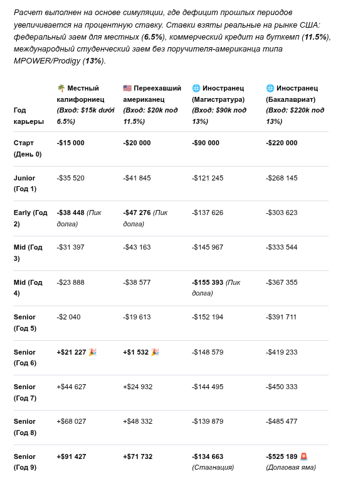The image size is (343, 481).
Task: Click the Год карьеры column header
Action: click(29, 116)
